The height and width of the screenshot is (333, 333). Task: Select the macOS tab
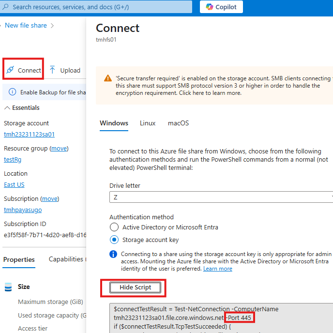click(x=178, y=123)
